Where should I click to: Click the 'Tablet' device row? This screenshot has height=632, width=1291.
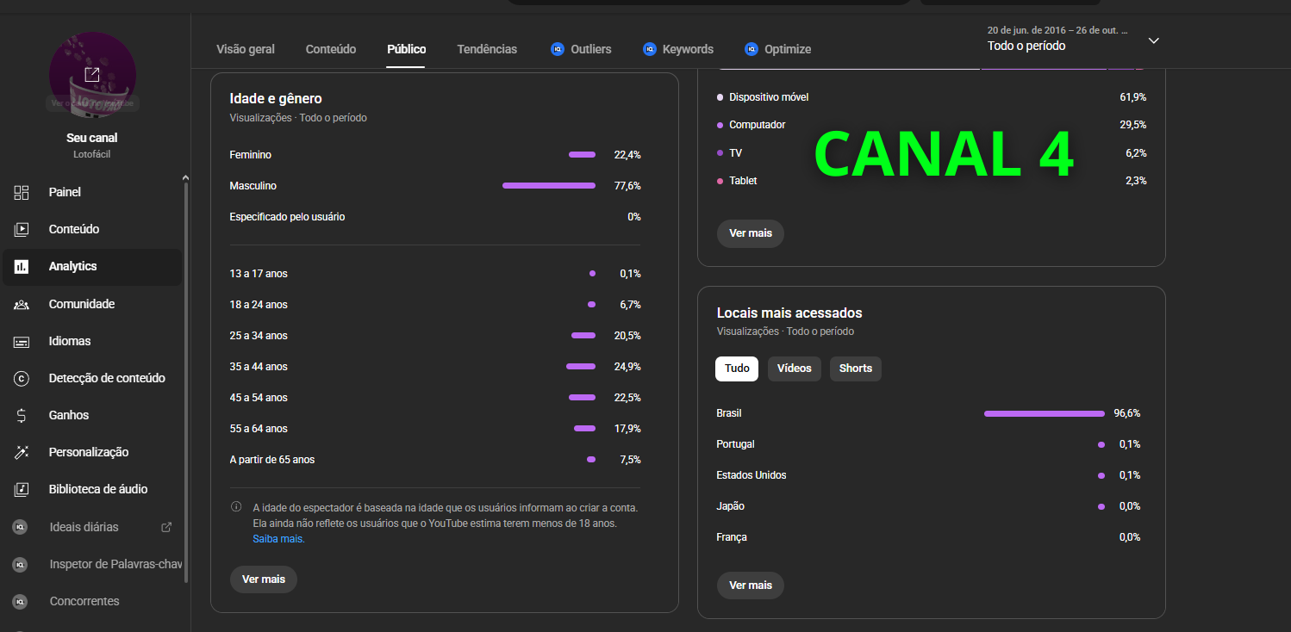coord(932,181)
